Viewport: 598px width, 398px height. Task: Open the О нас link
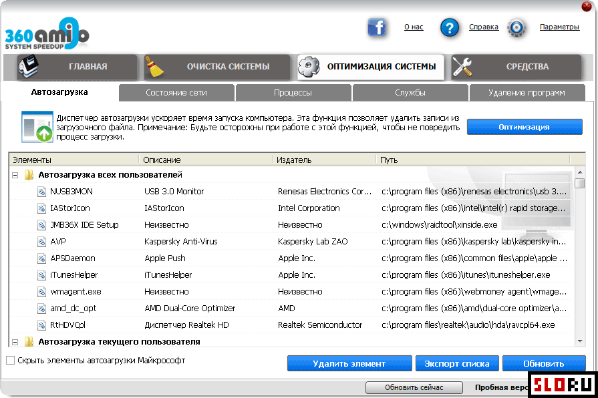coord(414,27)
